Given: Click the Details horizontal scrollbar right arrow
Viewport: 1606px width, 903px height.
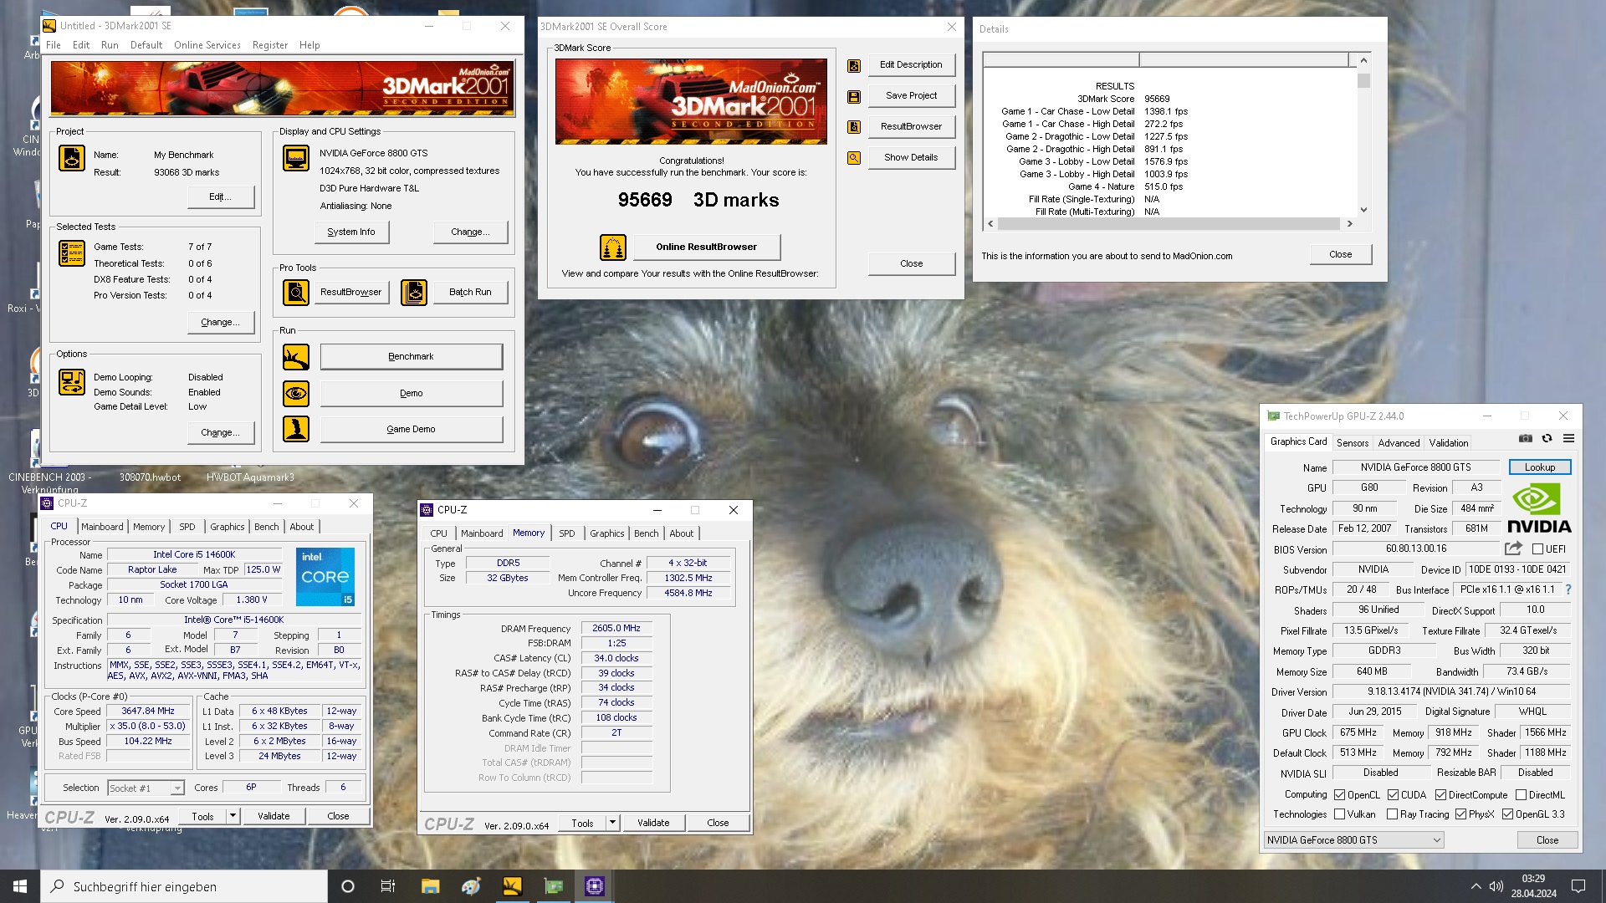Looking at the screenshot, I should tap(1348, 224).
